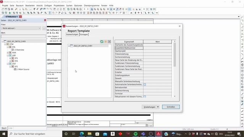Close the Auswertungen dialog with X
244x137 pixels.
tap(180, 26)
